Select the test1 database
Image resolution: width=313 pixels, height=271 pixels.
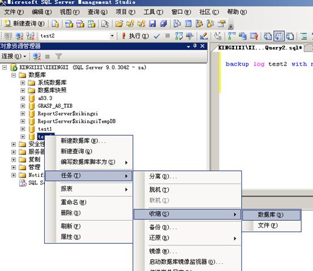click(45, 129)
